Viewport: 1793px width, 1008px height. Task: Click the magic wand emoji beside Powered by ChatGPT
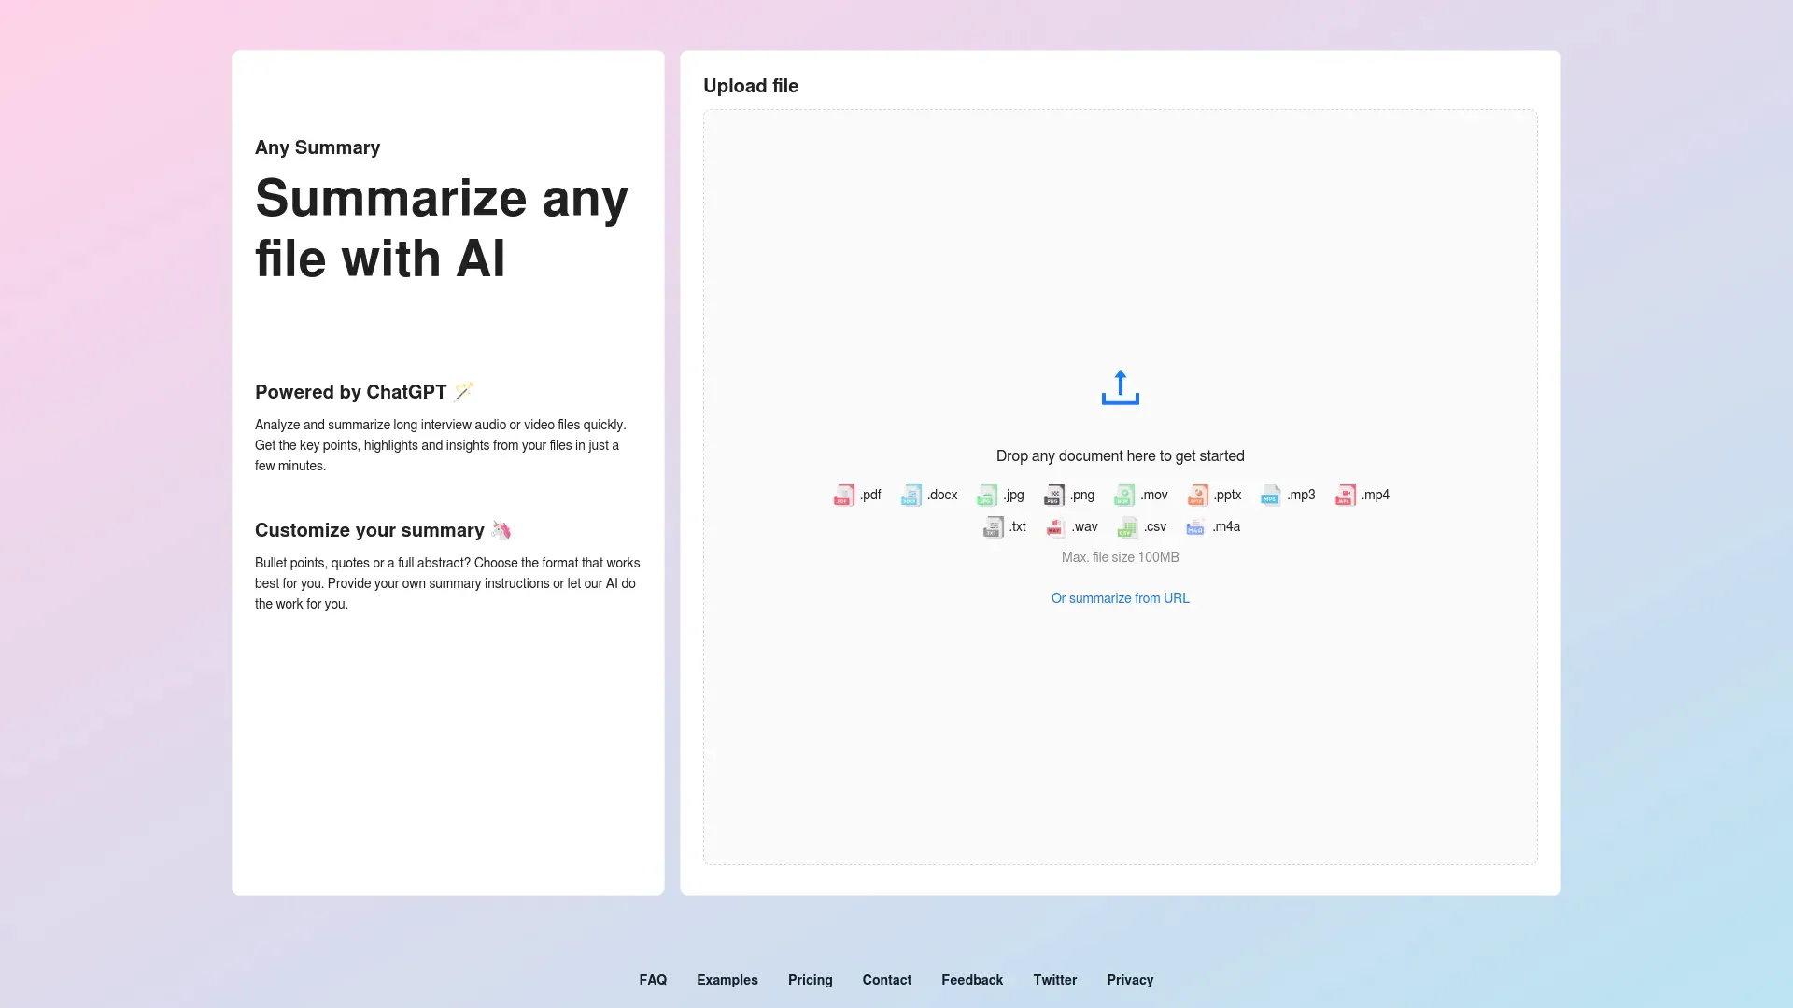point(464,392)
